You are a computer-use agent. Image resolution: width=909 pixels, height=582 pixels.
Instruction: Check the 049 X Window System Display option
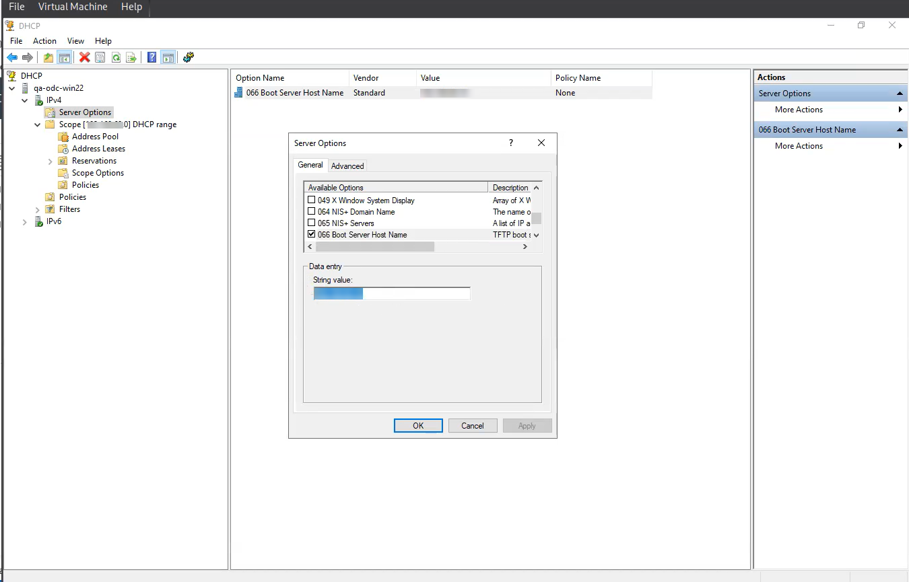(311, 200)
